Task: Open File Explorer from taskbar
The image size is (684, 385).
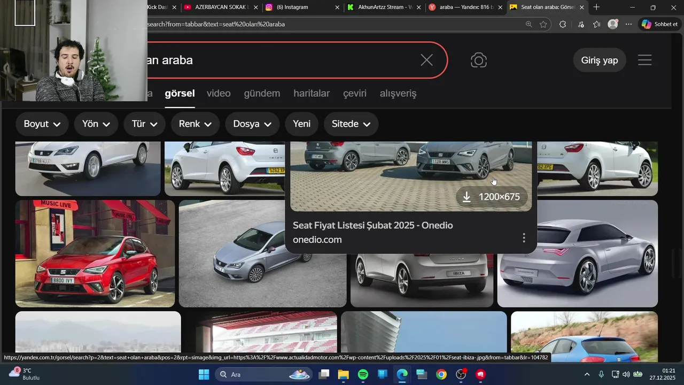Action: coord(343,374)
